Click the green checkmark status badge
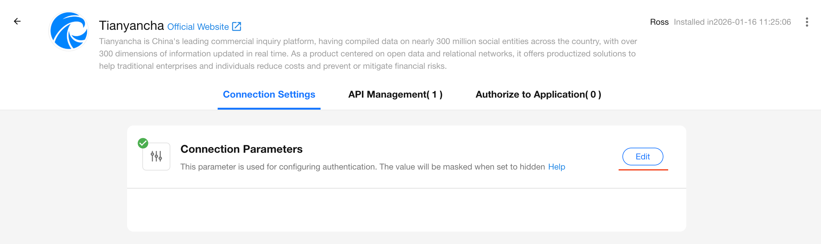Viewport: 821px width, 244px height. point(143,143)
